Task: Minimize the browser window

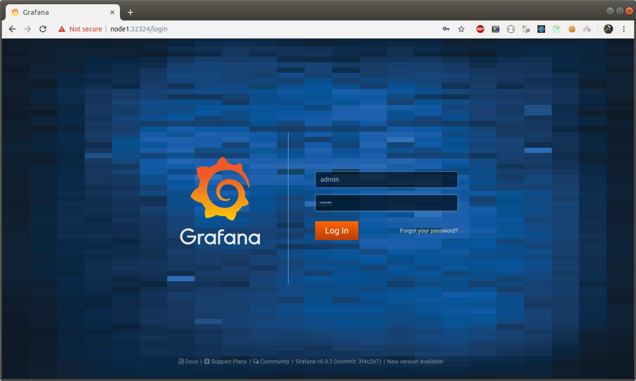Action: pos(610,11)
